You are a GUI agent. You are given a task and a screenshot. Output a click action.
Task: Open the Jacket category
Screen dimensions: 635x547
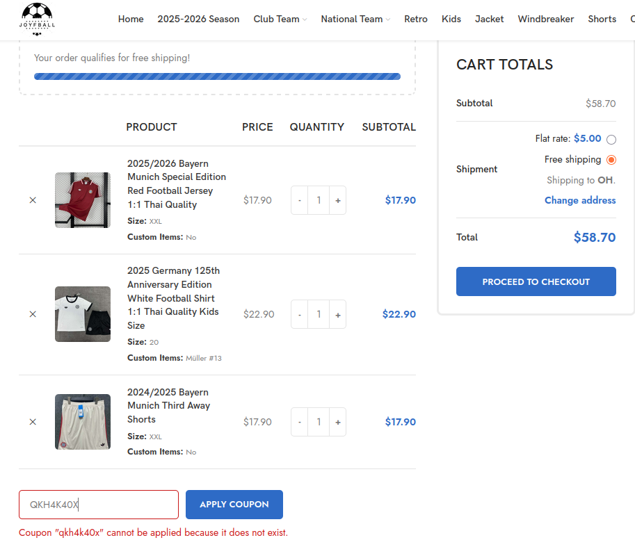[x=489, y=19]
